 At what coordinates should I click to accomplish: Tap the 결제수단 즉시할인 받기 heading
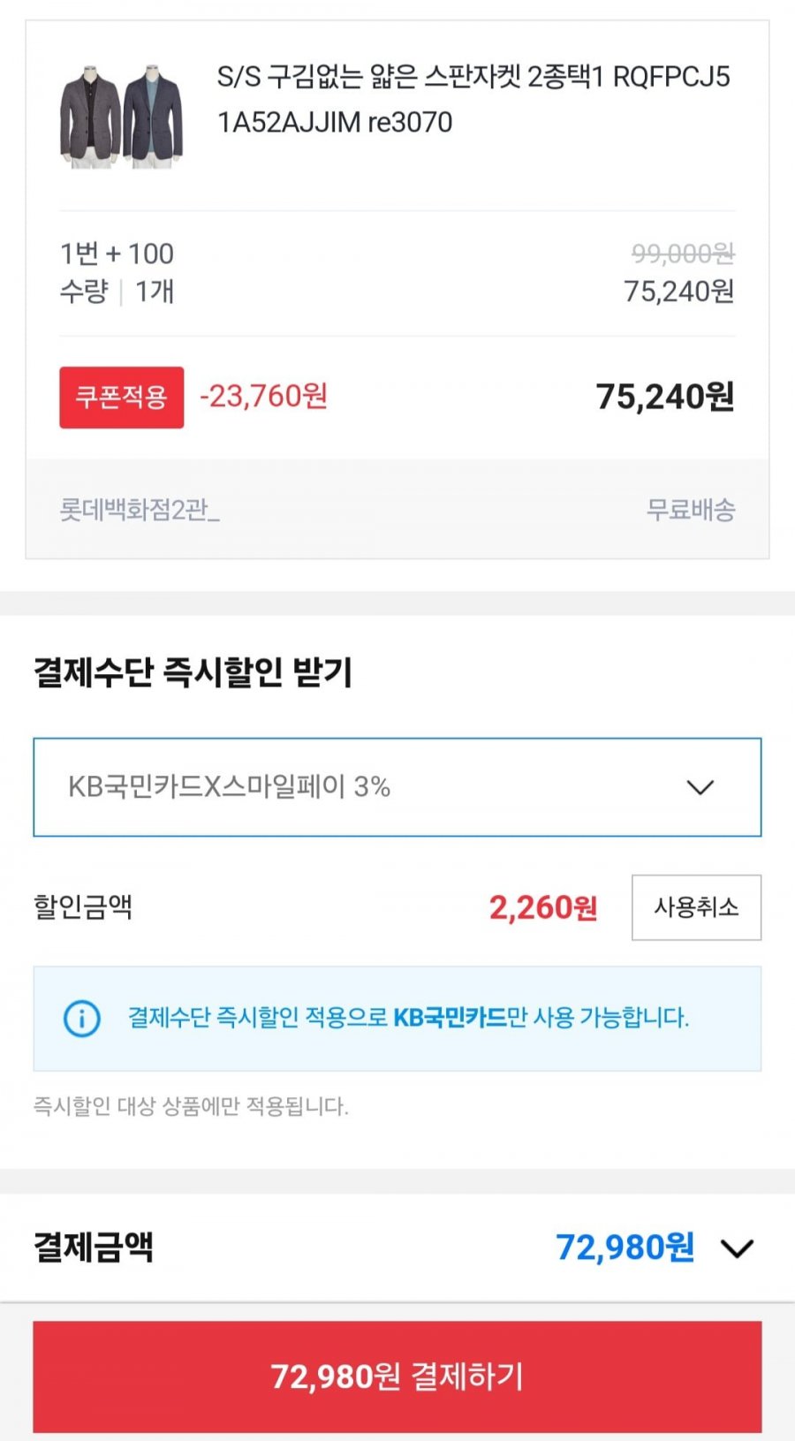(193, 672)
